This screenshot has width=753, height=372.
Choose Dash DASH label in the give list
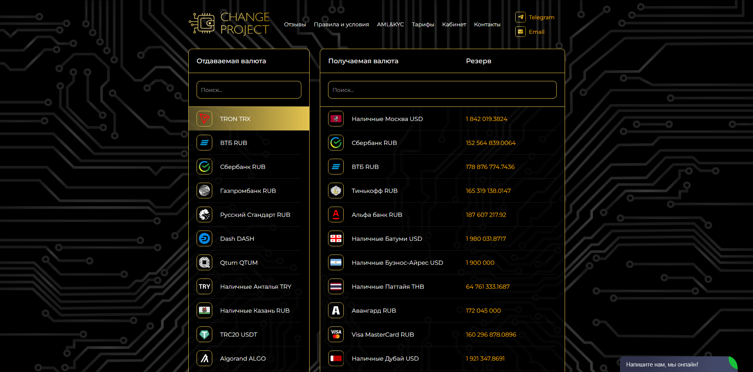tap(237, 238)
